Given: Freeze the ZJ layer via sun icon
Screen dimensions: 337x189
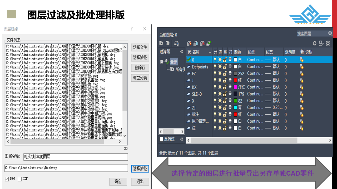Looking at the screenshot, I should 220,108.
